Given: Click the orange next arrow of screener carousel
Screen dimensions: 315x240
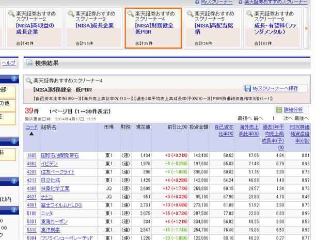Looking at the screenshot, I should pos(306,28).
